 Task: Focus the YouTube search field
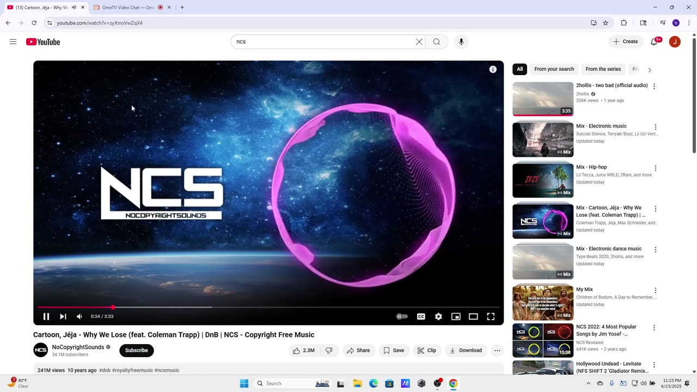click(x=325, y=42)
